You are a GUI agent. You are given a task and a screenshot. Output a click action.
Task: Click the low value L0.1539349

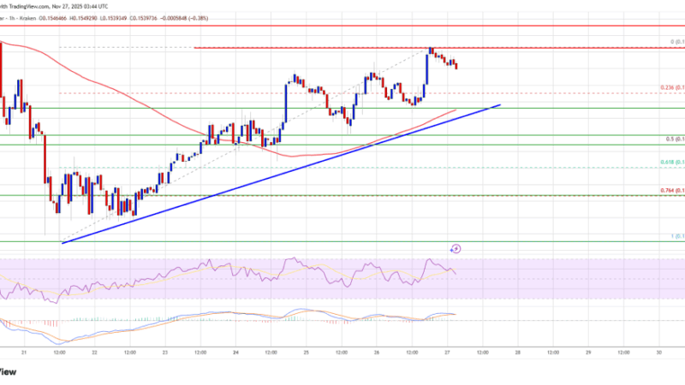click(113, 18)
